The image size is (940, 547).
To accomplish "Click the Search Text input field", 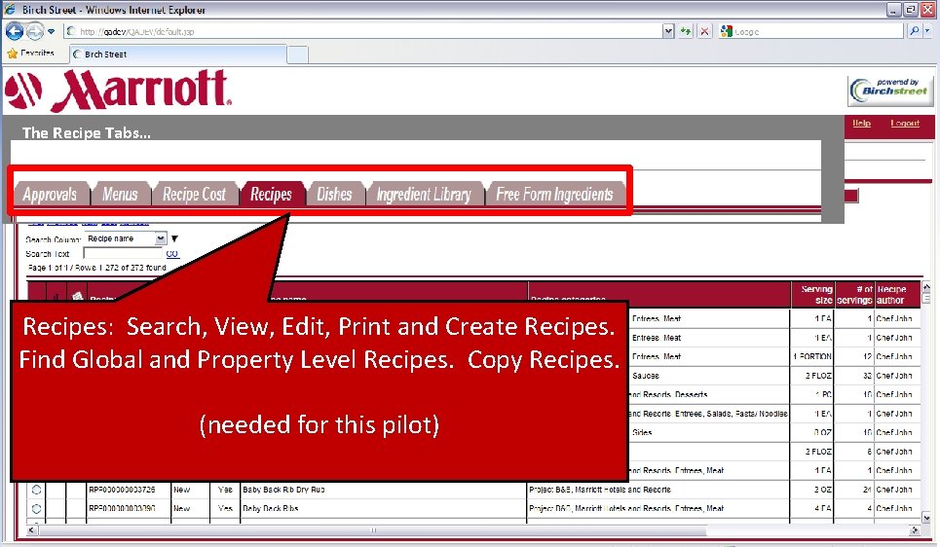I will tap(123, 253).
